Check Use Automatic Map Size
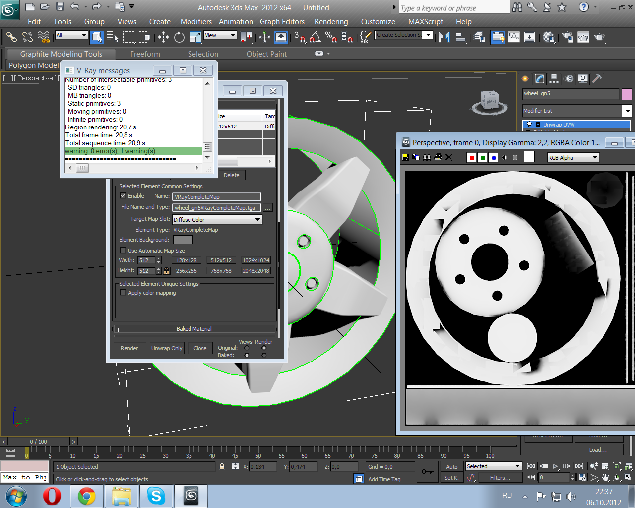Image resolution: width=635 pixels, height=508 pixels. point(123,251)
